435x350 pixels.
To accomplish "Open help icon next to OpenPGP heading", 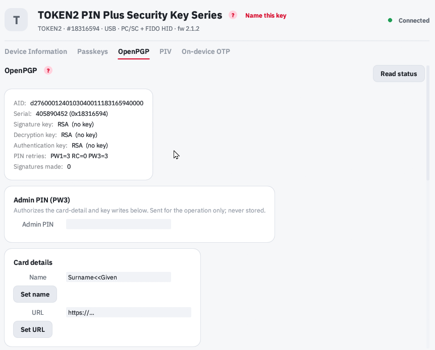I will pos(48,71).
